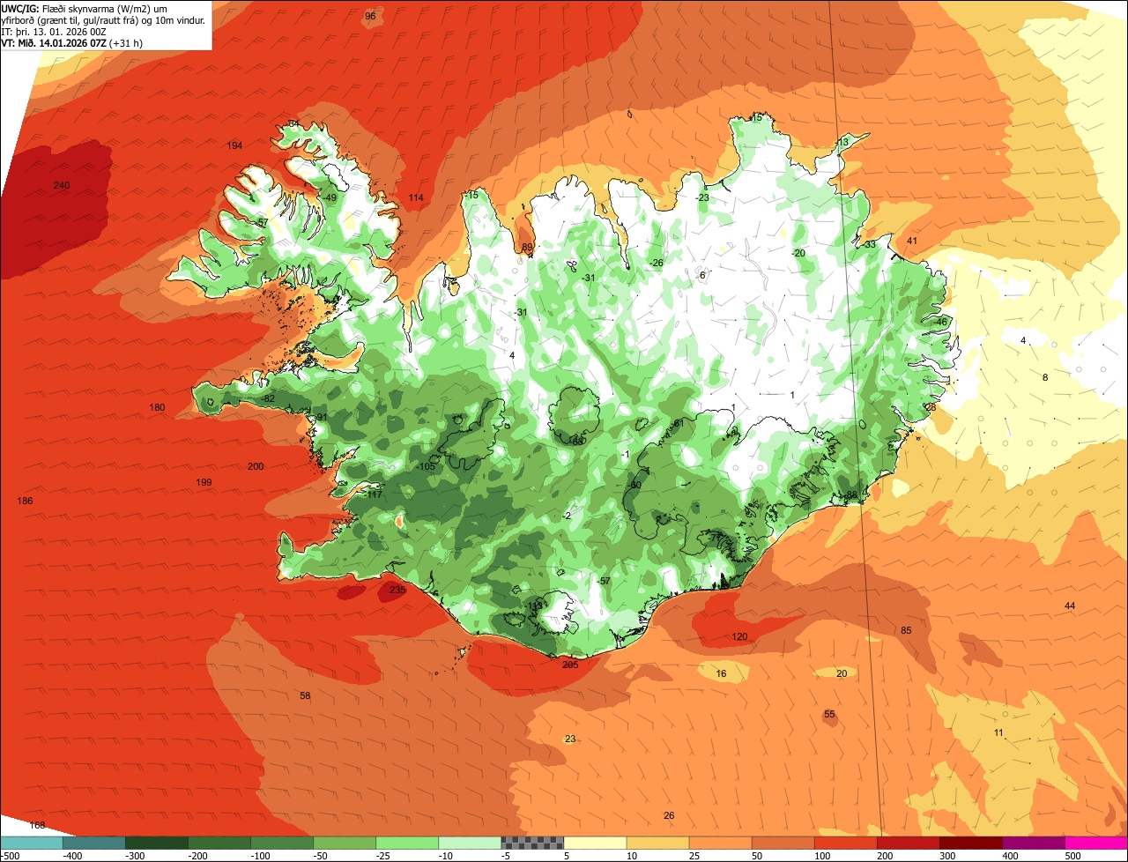This screenshot has width=1128, height=862.
Task: Click the value 168 at the lower left corner
Action: 37,825
